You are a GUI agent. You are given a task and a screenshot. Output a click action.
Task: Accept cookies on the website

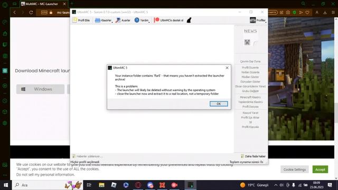[x=320, y=169]
